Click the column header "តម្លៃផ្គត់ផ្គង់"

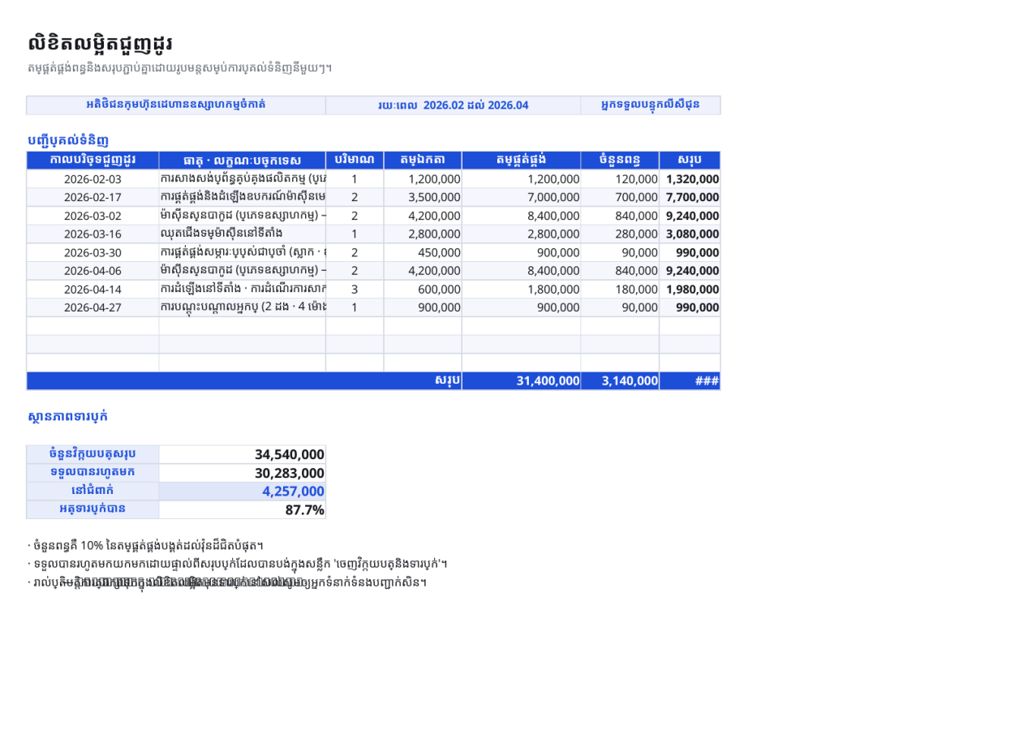click(522, 161)
